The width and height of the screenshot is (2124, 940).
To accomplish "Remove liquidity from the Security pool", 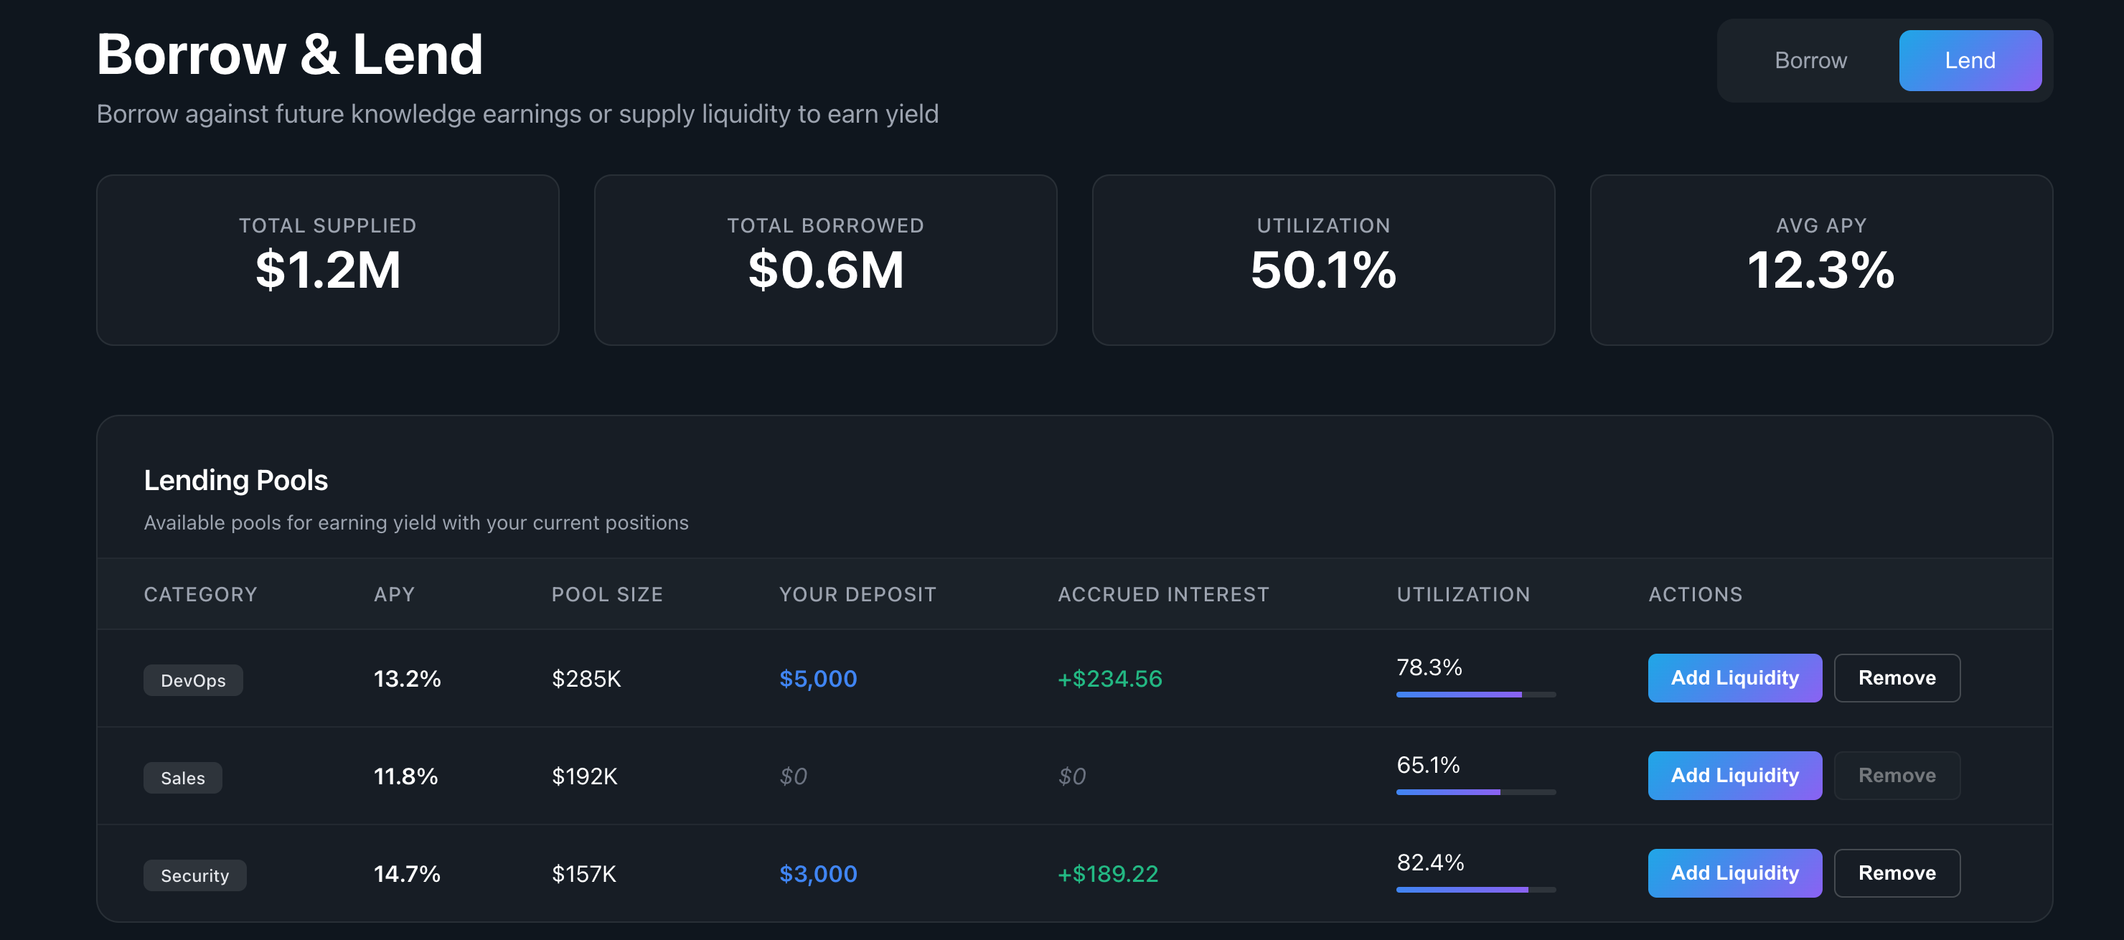I will tap(1897, 873).
